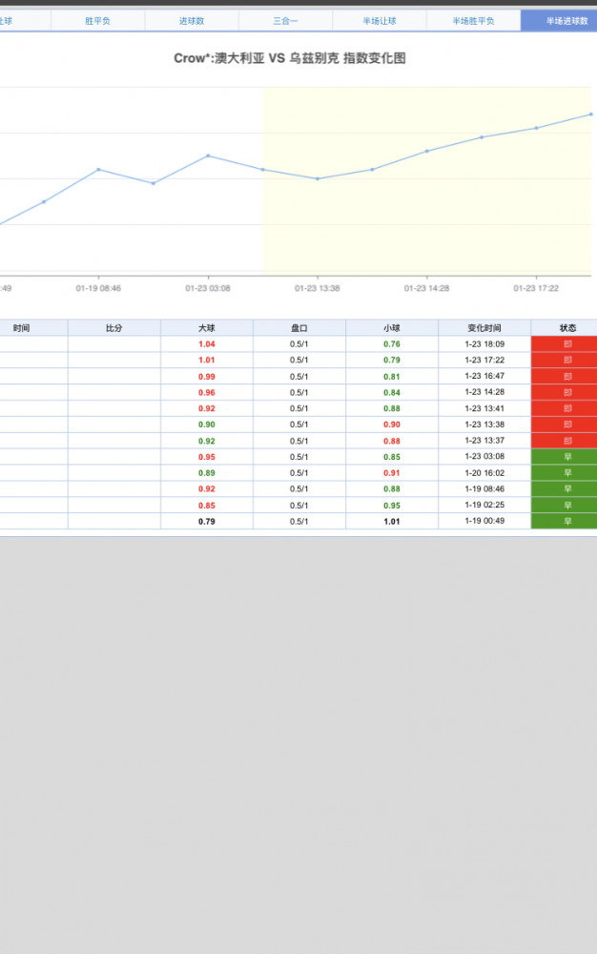Click the 大球 column header

pyautogui.click(x=207, y=328)
